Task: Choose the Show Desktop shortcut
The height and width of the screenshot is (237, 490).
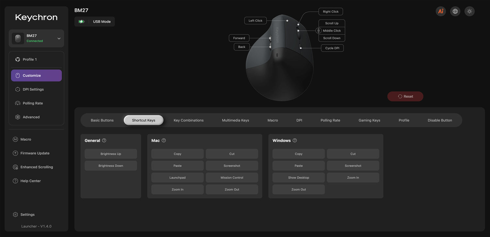Action: click(x=299, y=178)
